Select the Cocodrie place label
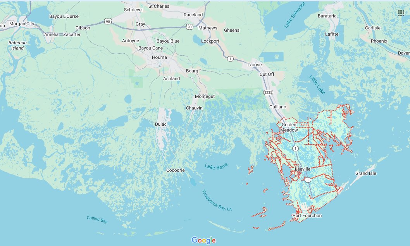Image resolution: width=410 pixels, height=246 pixels. coord(175,170)
